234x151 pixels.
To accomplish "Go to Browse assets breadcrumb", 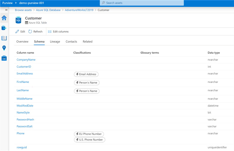I will coord(23,10).
